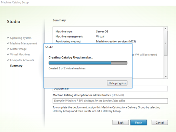
Task: Select the Virtual Machines wizard step
Action: (x=20, y=54)
